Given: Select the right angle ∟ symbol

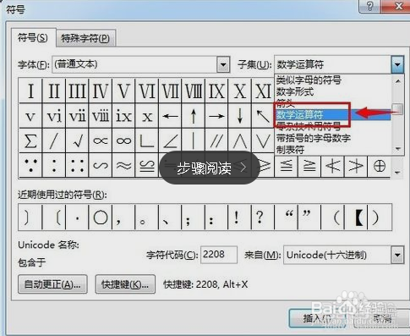Looking at the screenshot, I should pyautogui.click(x=147, y=140).
